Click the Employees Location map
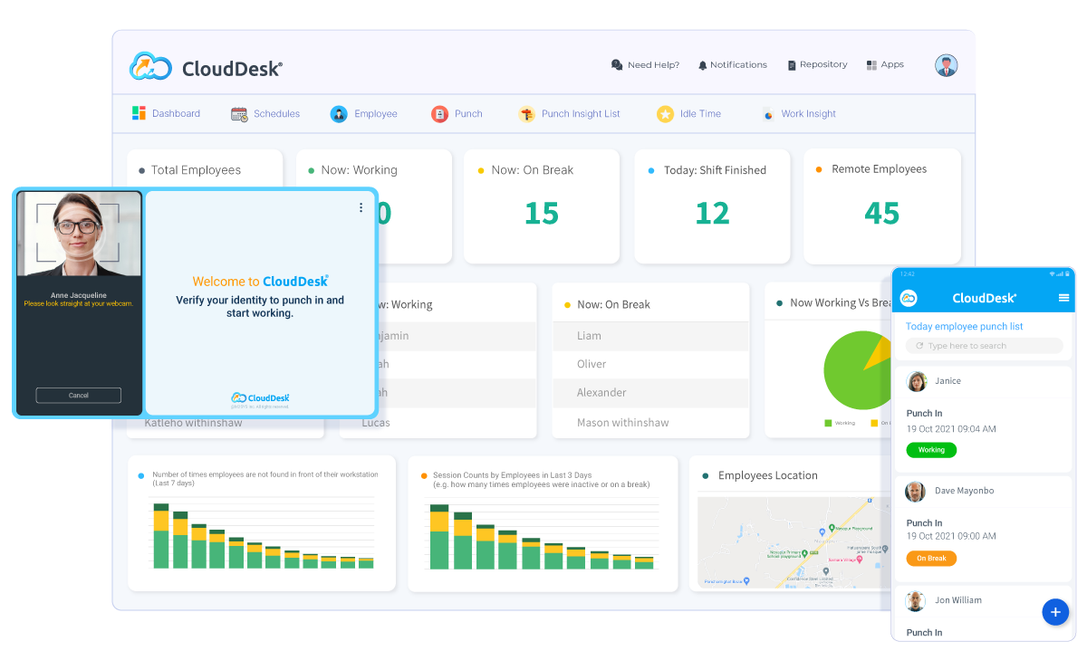1087x670 pixels. coord(794,542)
